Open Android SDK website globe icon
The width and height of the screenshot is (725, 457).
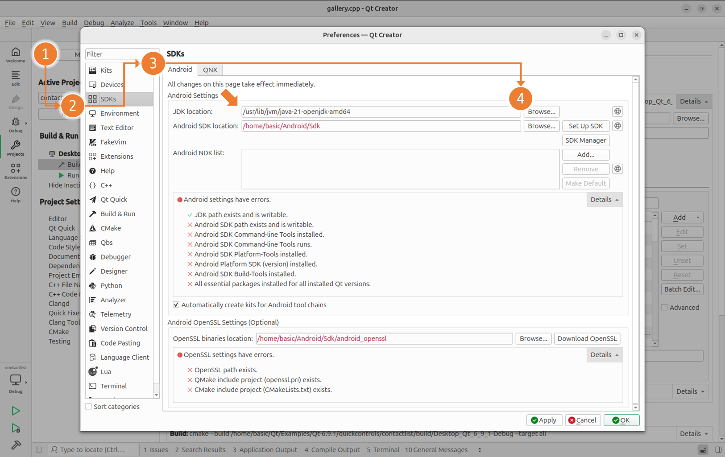(x=617, y=126)
